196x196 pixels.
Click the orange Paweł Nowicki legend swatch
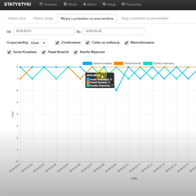click(119, 63)
